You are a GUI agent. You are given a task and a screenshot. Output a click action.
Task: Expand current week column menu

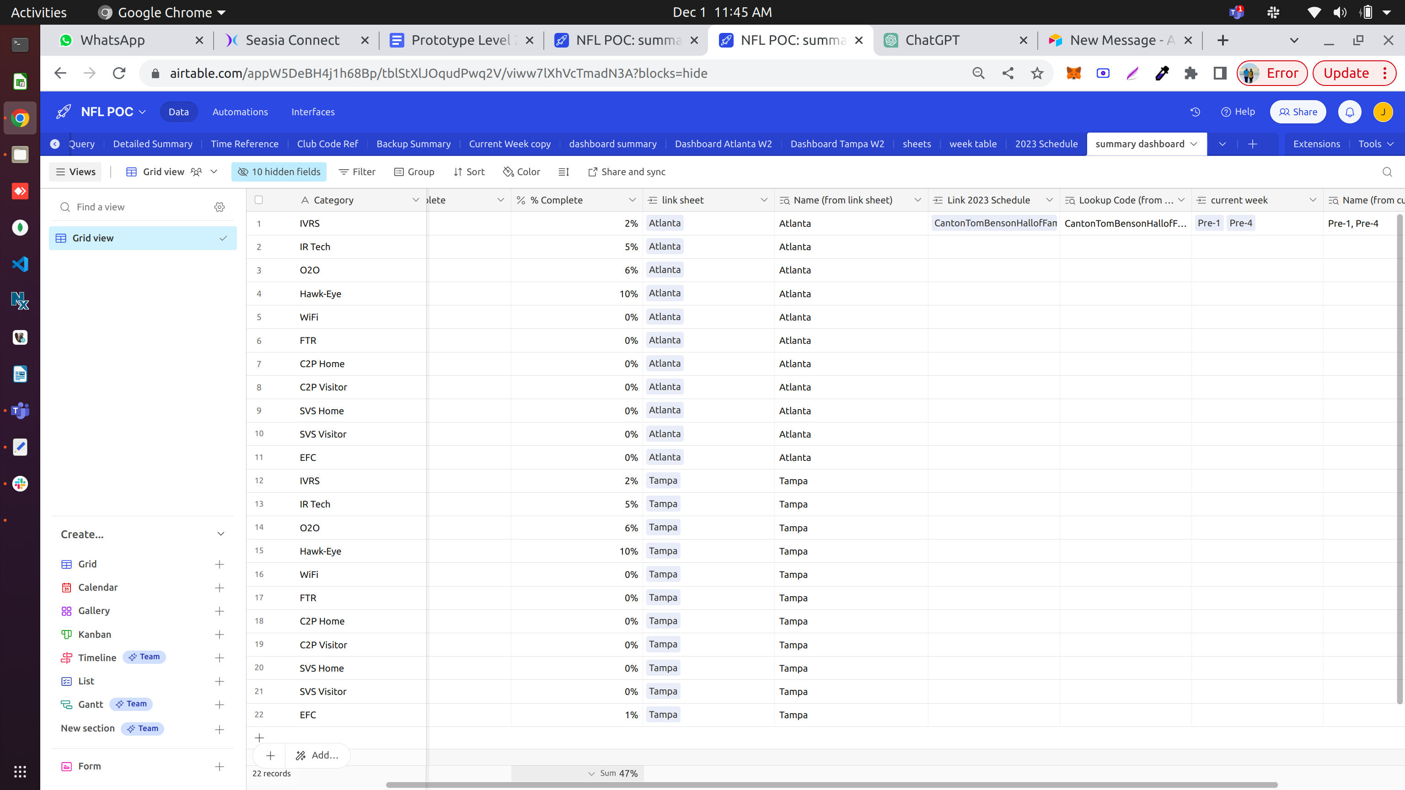pyautogui.click(x=1313, y=200)
